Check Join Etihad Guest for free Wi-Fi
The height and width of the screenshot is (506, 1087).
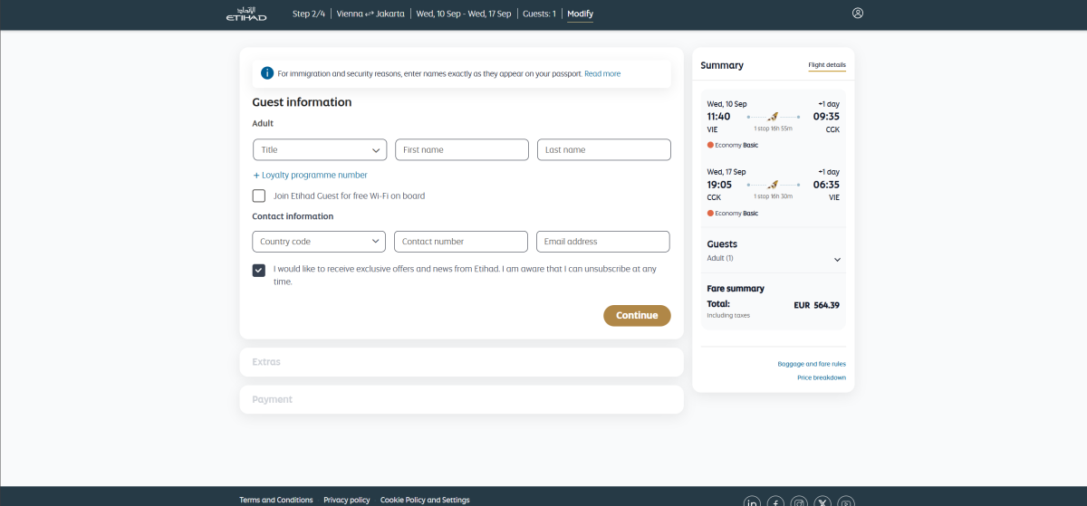[259, 196]
